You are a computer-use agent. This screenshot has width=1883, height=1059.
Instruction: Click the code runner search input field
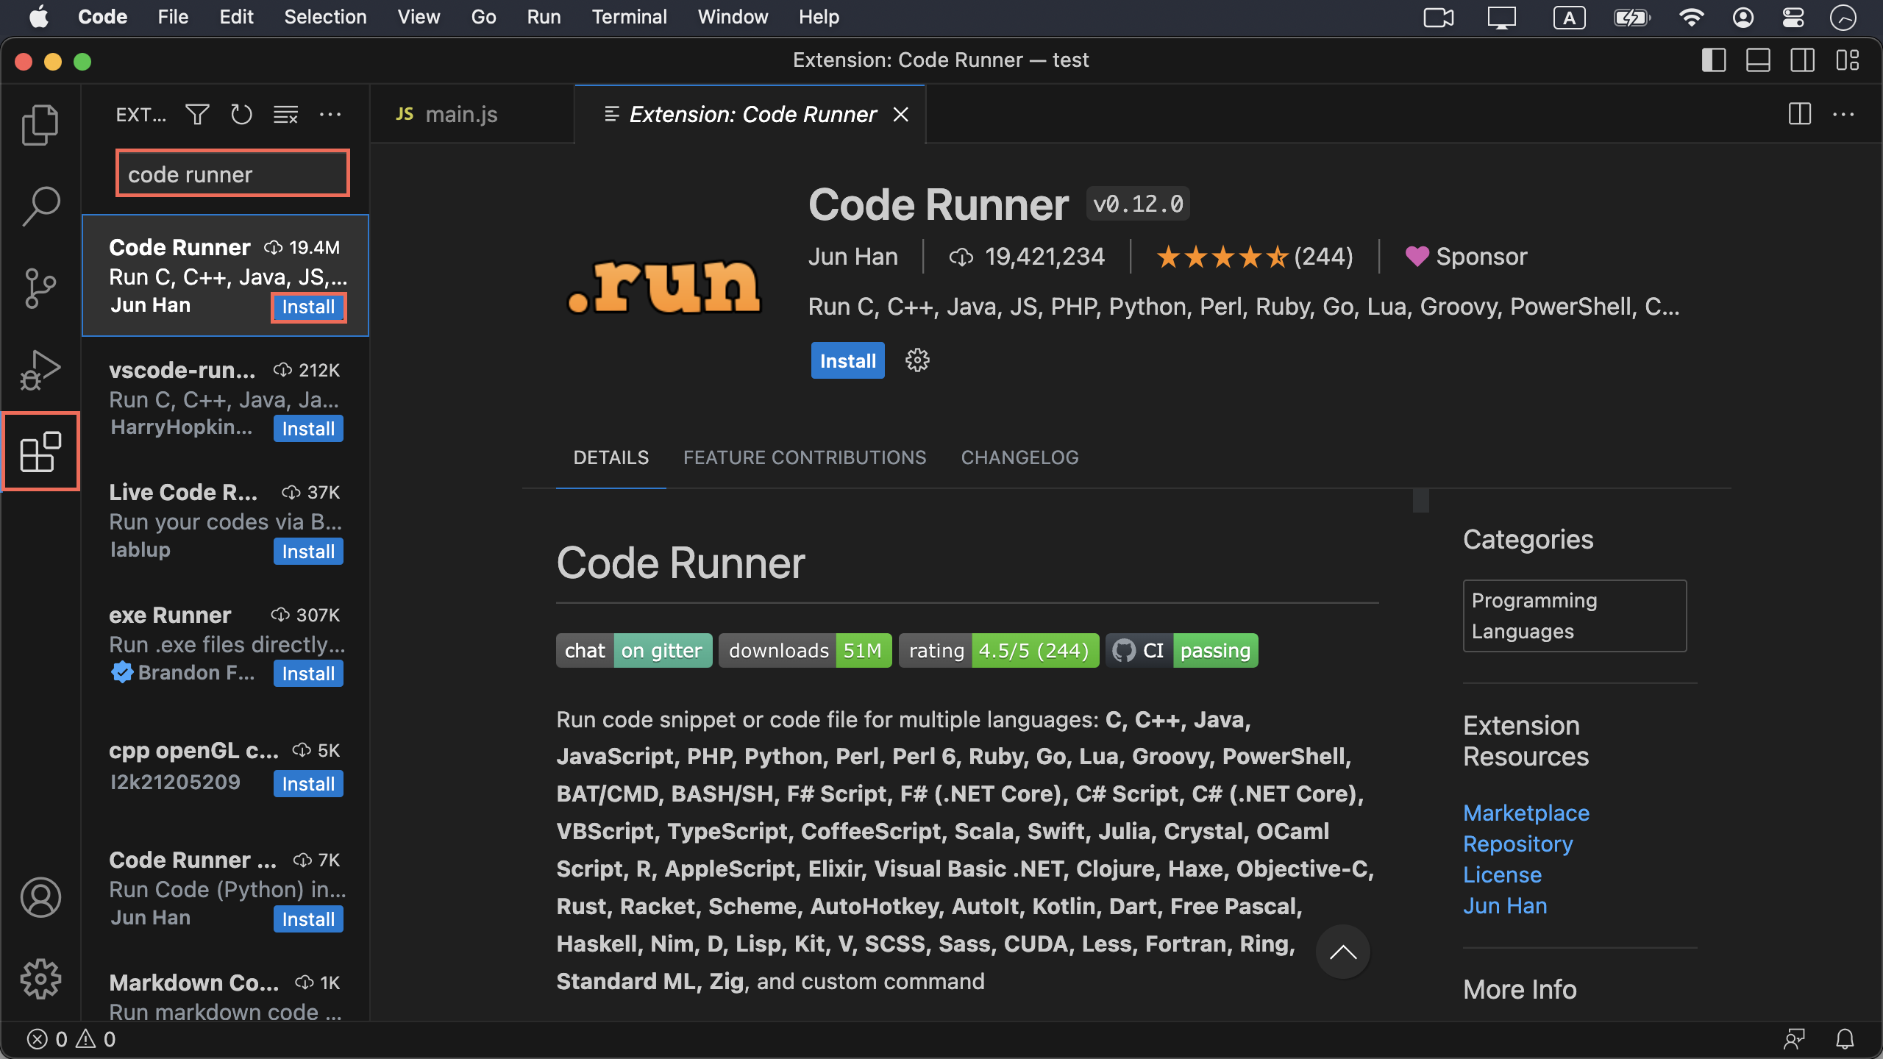click(x=232, y=174)
